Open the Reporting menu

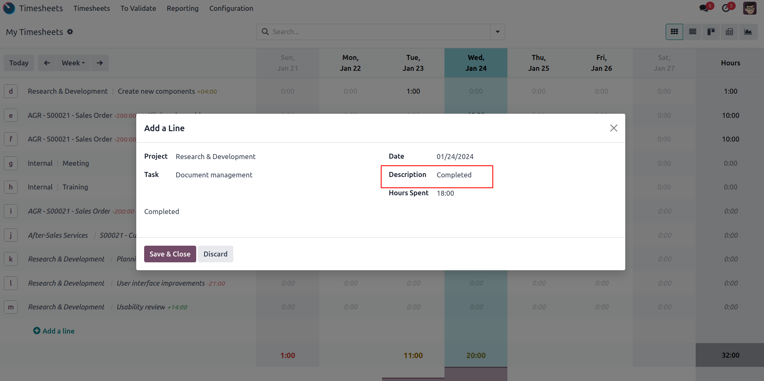[182, 8]
